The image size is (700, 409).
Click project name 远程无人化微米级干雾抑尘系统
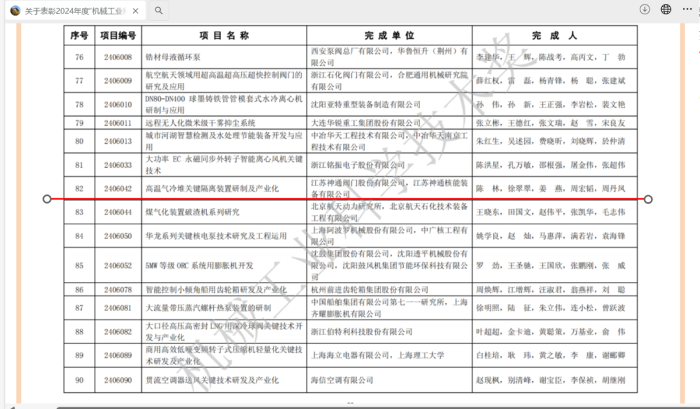pyautogui.click(x=200, y=123)
